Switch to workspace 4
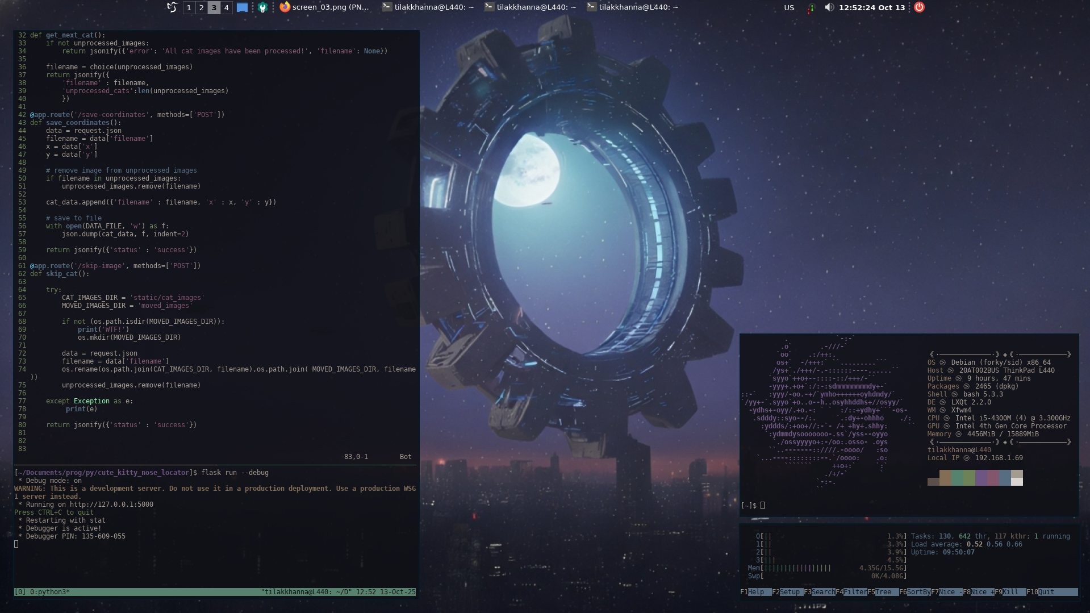Viewport: 1090px width, 613px height. pos(226,7)
